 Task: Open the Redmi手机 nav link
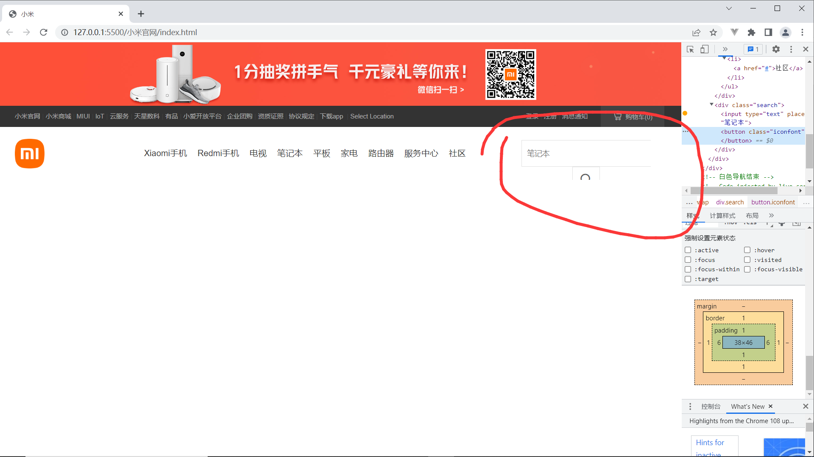click(218, 153)
